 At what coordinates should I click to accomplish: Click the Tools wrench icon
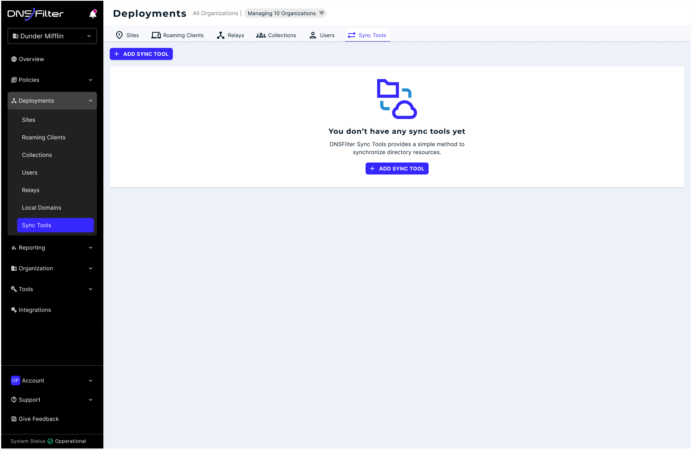tap(14, 289)
